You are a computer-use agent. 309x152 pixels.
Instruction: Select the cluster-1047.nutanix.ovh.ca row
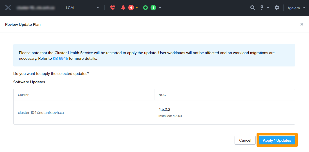coord(41,112)
